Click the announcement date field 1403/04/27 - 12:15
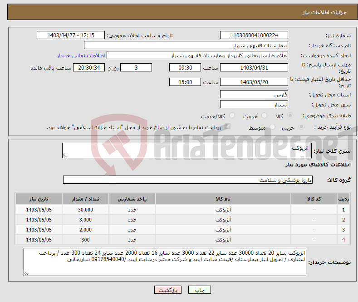358x302 pixels. pos(71,35)
